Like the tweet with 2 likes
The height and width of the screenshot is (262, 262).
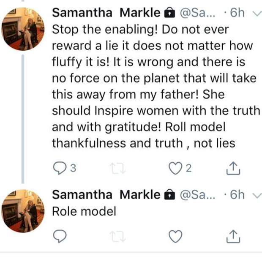click(x=175, y=169)
